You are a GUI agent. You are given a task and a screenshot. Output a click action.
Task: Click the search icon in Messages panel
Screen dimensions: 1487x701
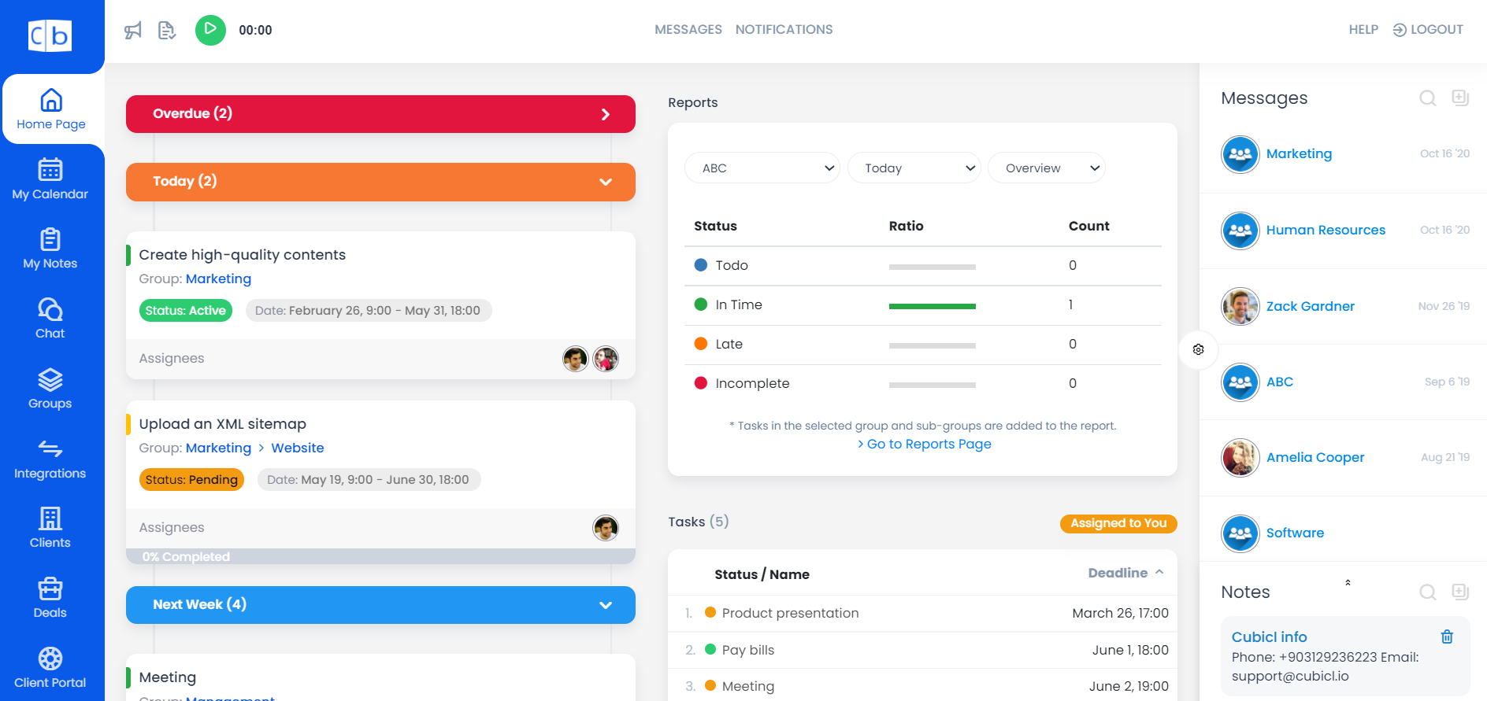pos(1428,98)
